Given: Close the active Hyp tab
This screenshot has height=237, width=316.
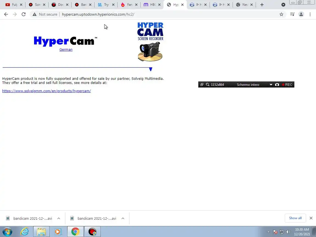Looking at the screenshot, I should coord(182,5).
